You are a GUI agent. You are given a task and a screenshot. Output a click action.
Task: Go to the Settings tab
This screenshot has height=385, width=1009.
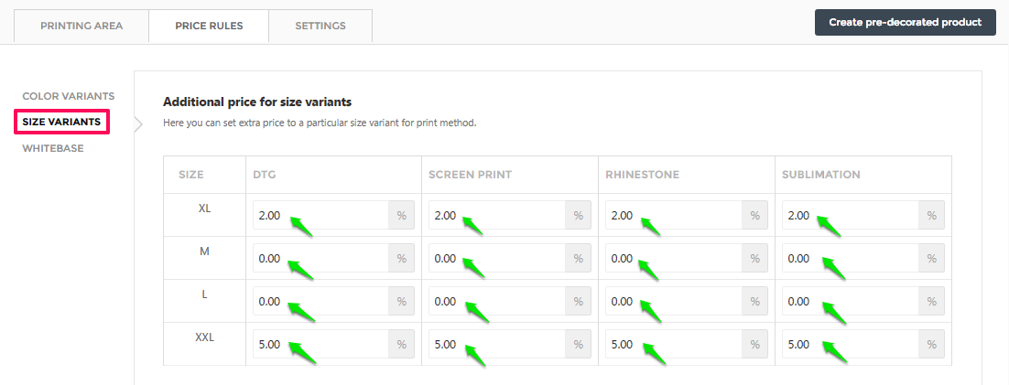click(x=320, y=27)
